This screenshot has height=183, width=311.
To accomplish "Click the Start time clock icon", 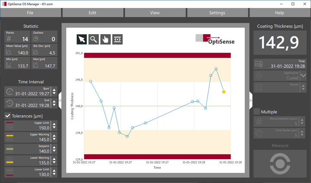I will point(10,91).
